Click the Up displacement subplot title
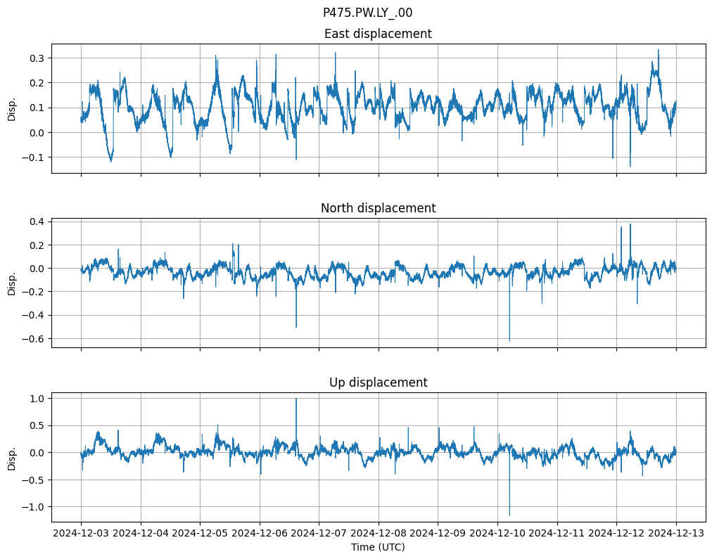This screenshot has width=712, height=559. 378,383
